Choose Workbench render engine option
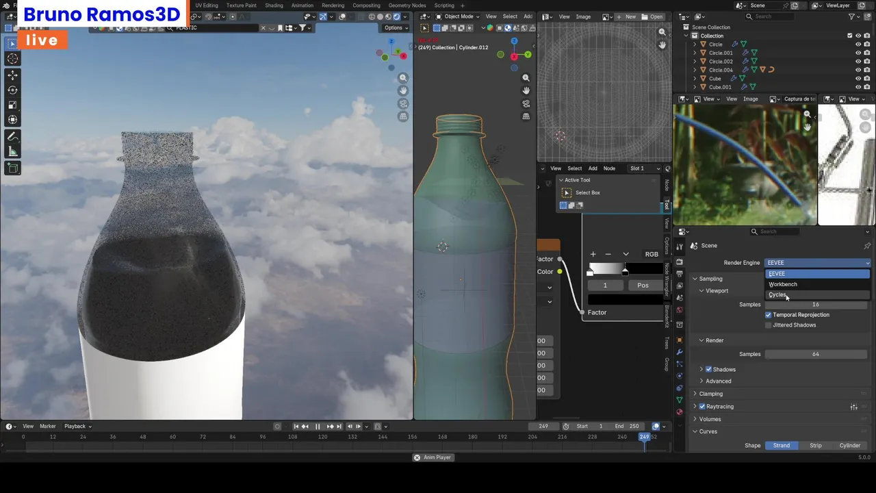The width and height of the screenshot is (876, 493). pyautogui.click(x=817, y=284)
